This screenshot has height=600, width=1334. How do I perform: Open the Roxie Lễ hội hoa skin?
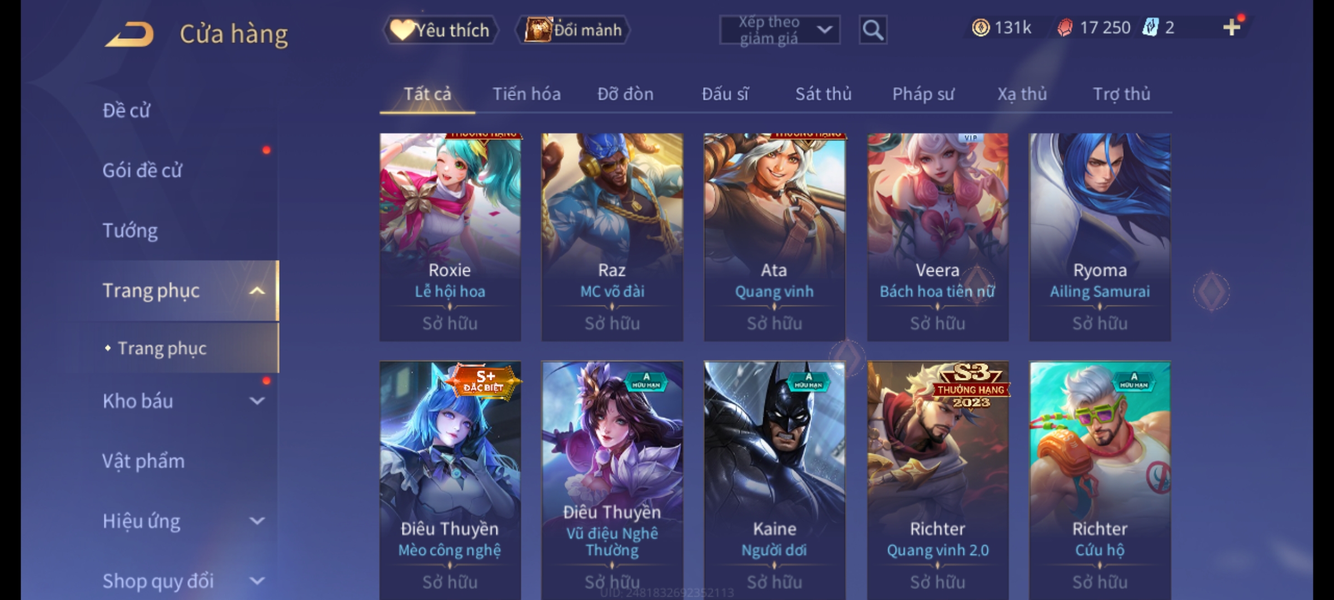click(450, 237)
